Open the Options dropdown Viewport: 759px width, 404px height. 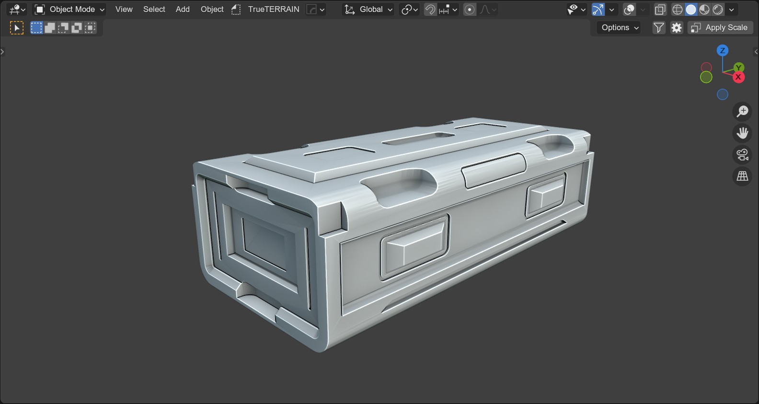(x=620, y=28)
